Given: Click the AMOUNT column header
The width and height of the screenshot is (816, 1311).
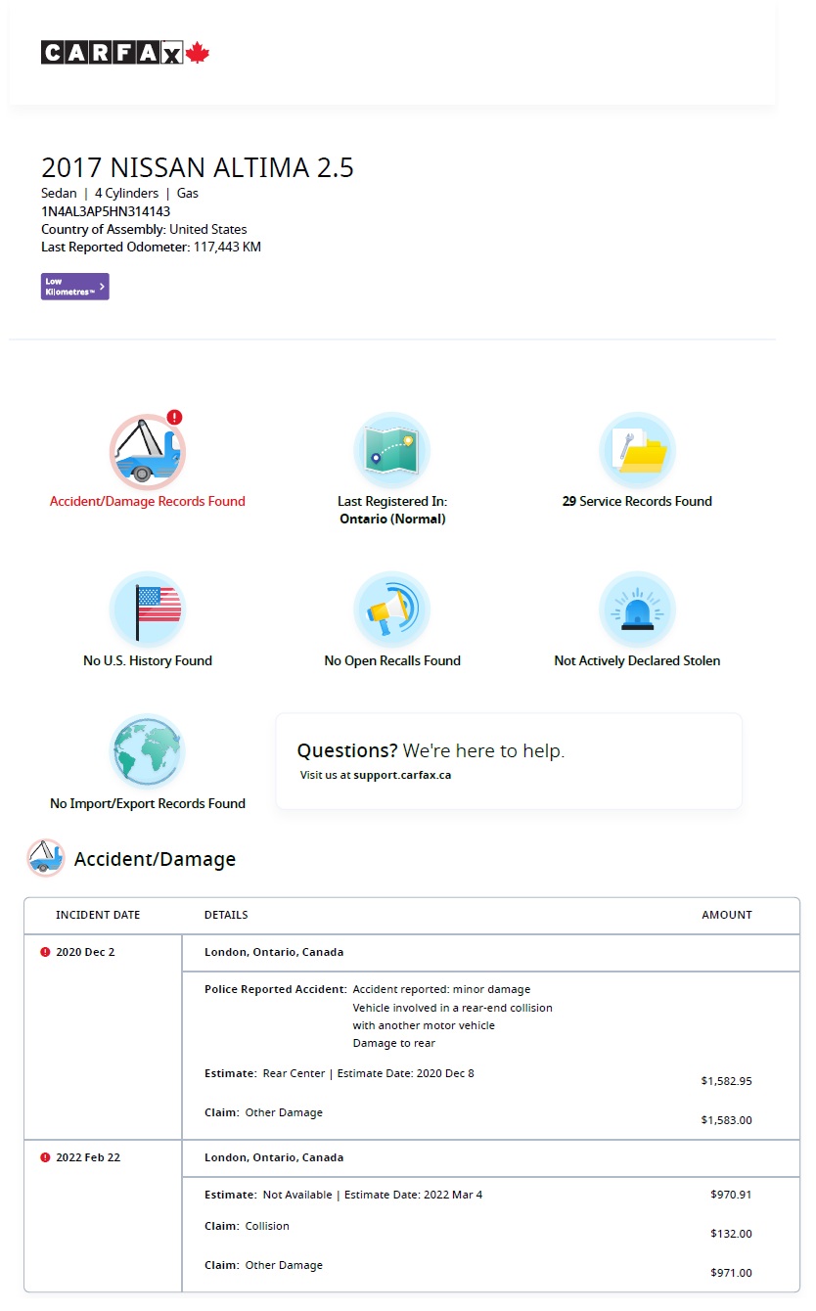Looking at the screenshot, I should coord(727,915).
